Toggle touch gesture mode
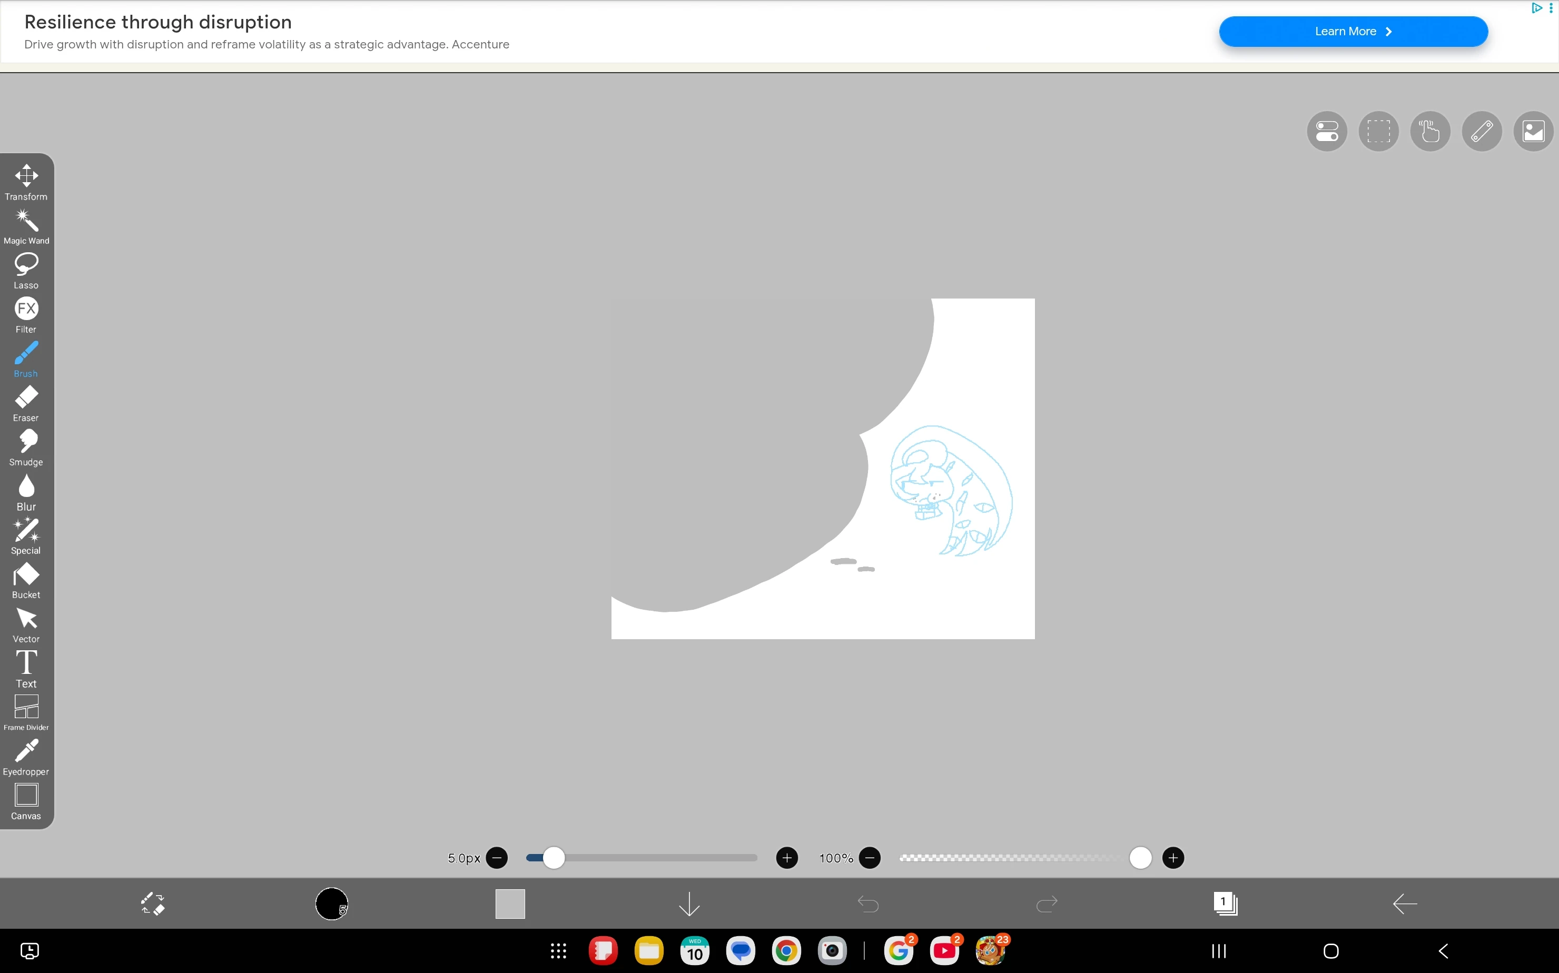The image size is (1559, 973). tap(1429, 131)
